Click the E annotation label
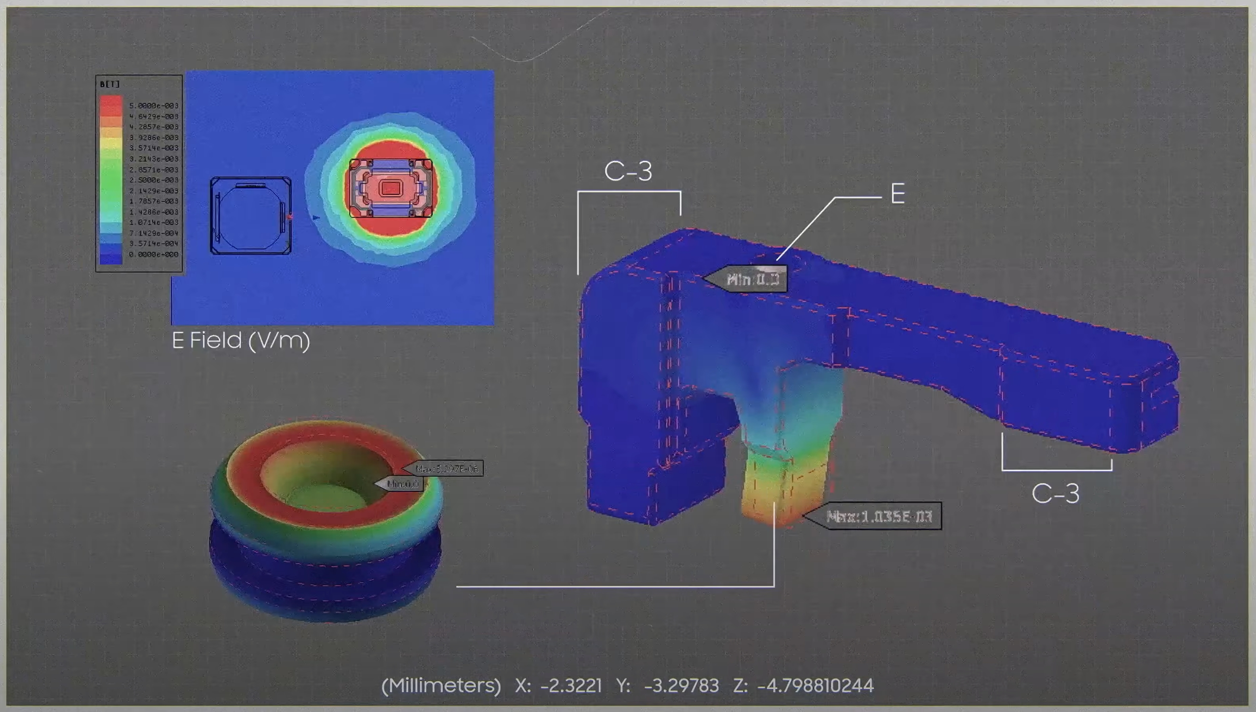 pyautogui.click(x=898, y=194)
